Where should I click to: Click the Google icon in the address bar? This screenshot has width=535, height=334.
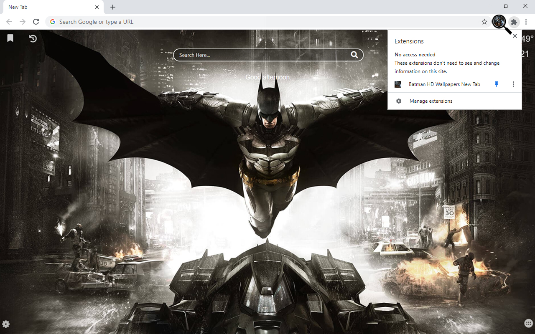pyautogui.click(x=53, y=22)
